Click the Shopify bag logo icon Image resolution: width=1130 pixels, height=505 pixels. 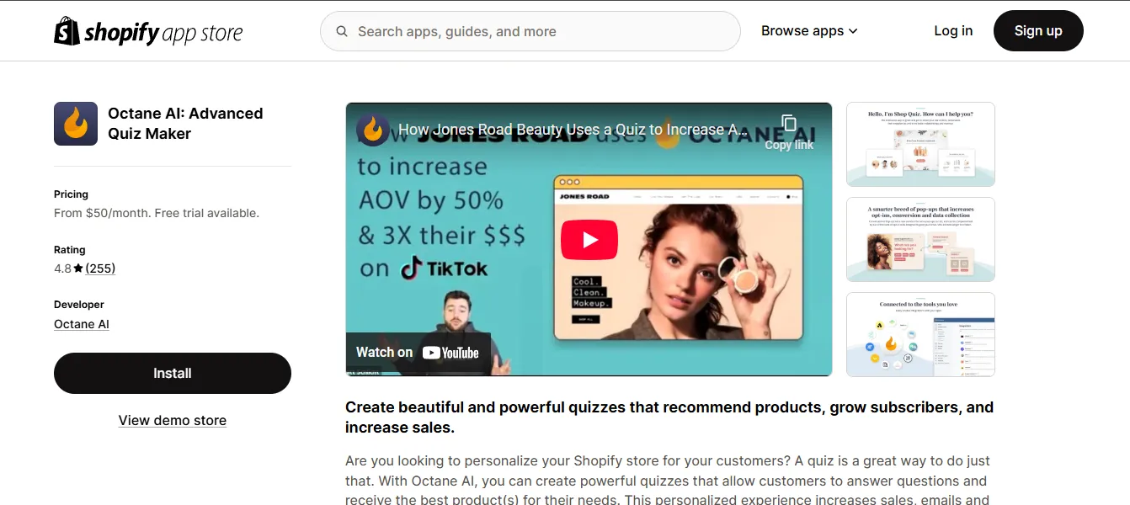click(67, 31)
